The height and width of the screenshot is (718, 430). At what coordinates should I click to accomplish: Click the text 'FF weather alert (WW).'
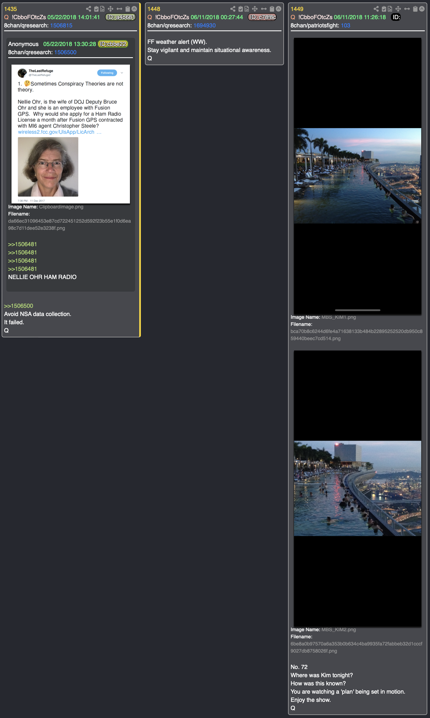tap(177, 42)
